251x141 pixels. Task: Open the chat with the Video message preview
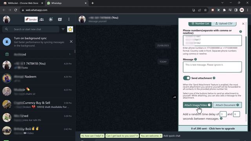coord(37,130)
